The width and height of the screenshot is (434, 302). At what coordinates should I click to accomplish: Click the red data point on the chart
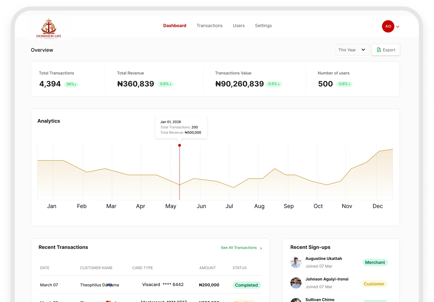(180, 145)
